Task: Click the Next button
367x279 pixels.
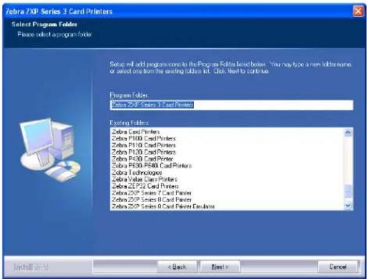Action: [x=220, y=267]
